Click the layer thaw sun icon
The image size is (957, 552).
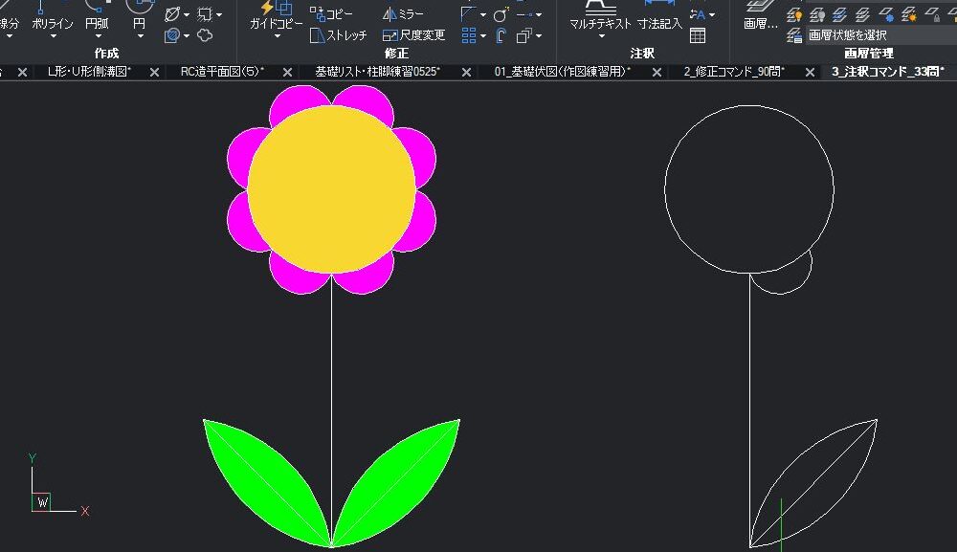[909, 14]
